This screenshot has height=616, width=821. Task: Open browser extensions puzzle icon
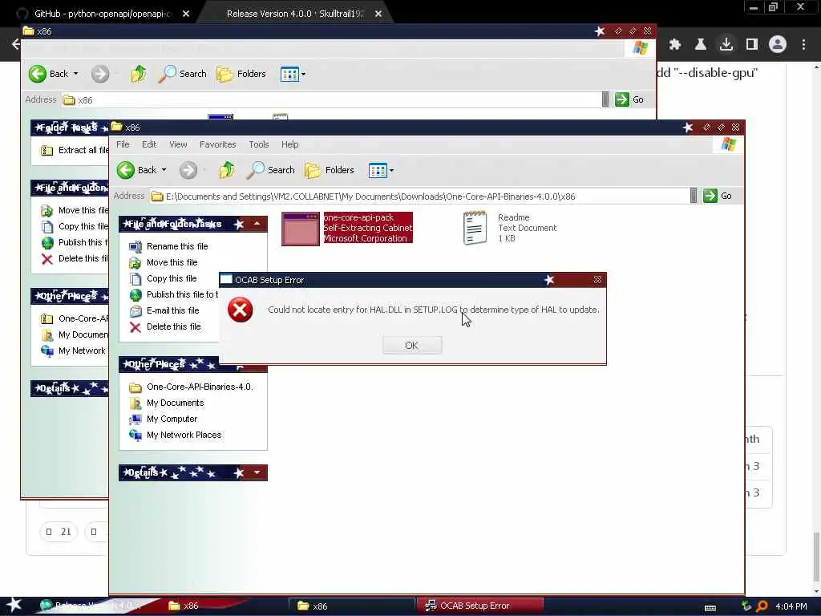click(675, 45)
